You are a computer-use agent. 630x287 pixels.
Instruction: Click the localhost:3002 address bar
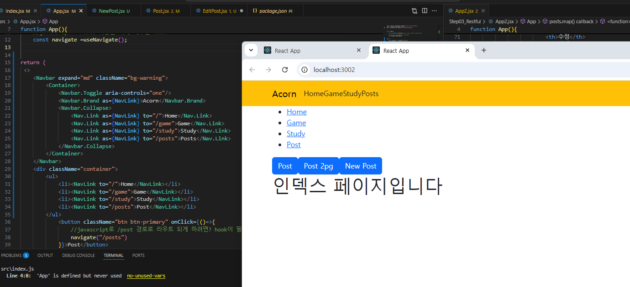point(463,70)
